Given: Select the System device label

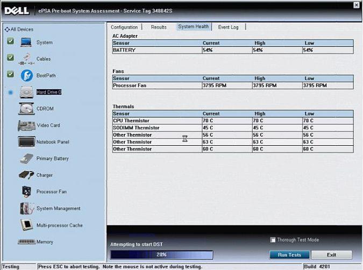Looking at the screenshot, I should [45, 42].
